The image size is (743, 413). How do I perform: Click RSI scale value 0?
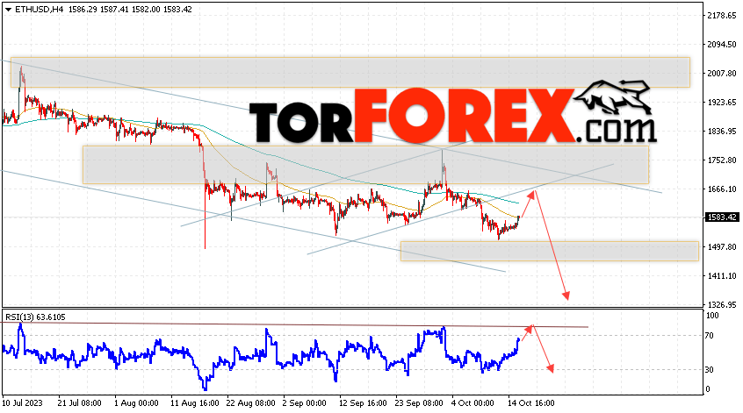point(708,389)
